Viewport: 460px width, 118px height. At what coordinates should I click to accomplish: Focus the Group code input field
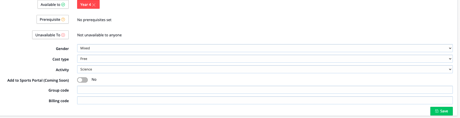[265, 90]
